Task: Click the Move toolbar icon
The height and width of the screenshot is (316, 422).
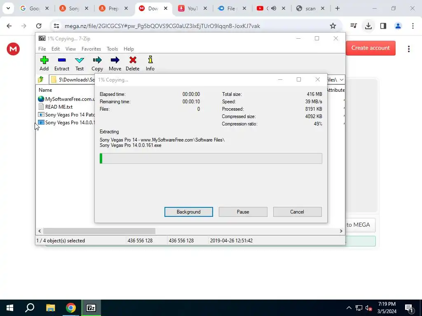Action: click(115, 63)
